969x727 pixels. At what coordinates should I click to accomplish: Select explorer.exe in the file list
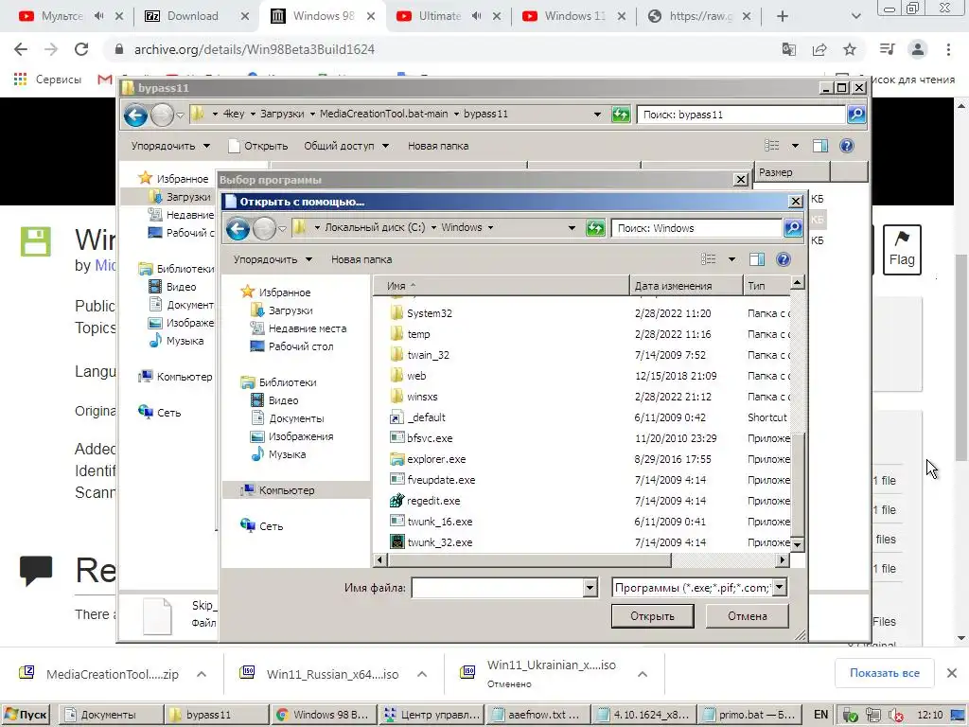(436, 459)
